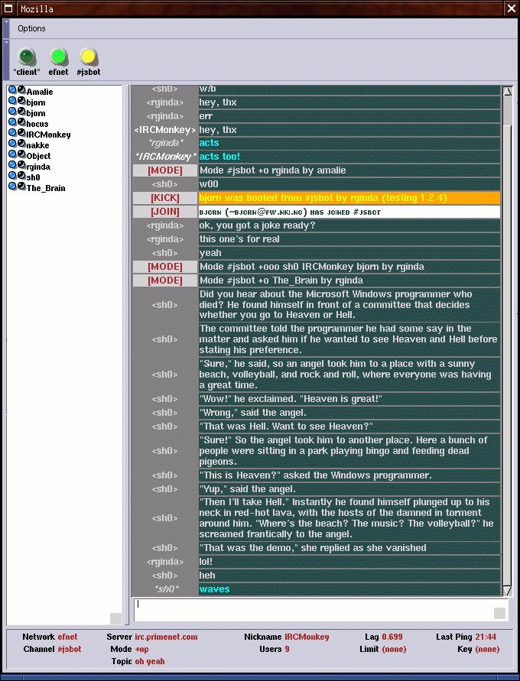
Task: Click Last Ping value 21:44
Action: tap(486, 637)
